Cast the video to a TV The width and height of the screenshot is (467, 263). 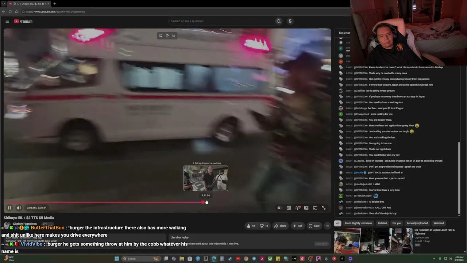(x=315, y=208)
